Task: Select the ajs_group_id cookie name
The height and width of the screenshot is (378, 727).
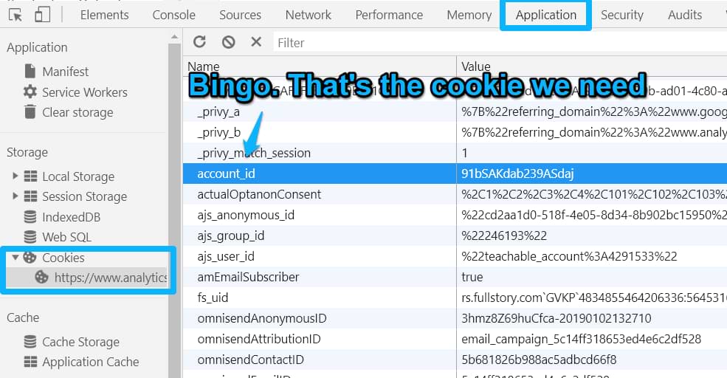Action: point(231,236)
